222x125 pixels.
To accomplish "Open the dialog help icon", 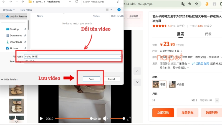I will click(119, 10).
